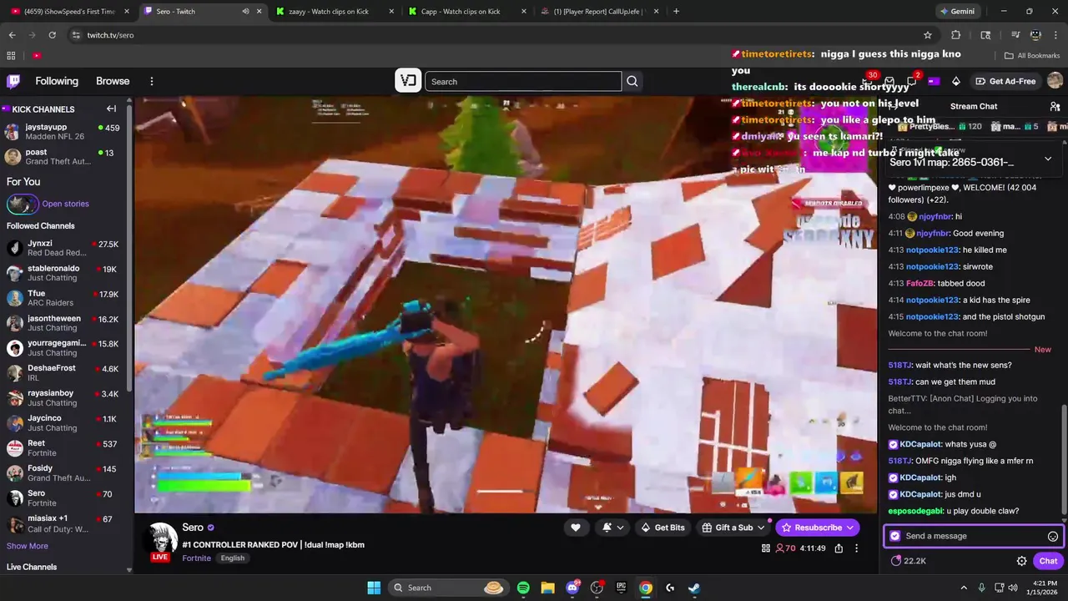1068x601 pixels.
Task: Open the Gift a Sub dropdown
Action: [x=733, y=528]
